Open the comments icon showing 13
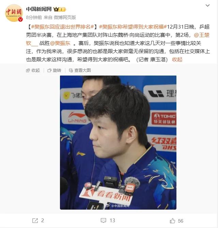The height and width of the screenshot is (228, 218). 104,221
